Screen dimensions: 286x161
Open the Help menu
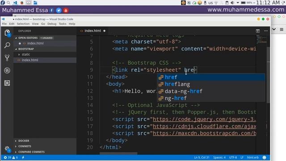pos(72,24)
